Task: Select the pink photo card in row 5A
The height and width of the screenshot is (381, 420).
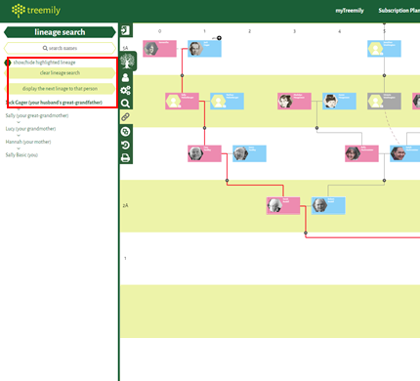Action: pyautogui.click(x=159, y=49)
